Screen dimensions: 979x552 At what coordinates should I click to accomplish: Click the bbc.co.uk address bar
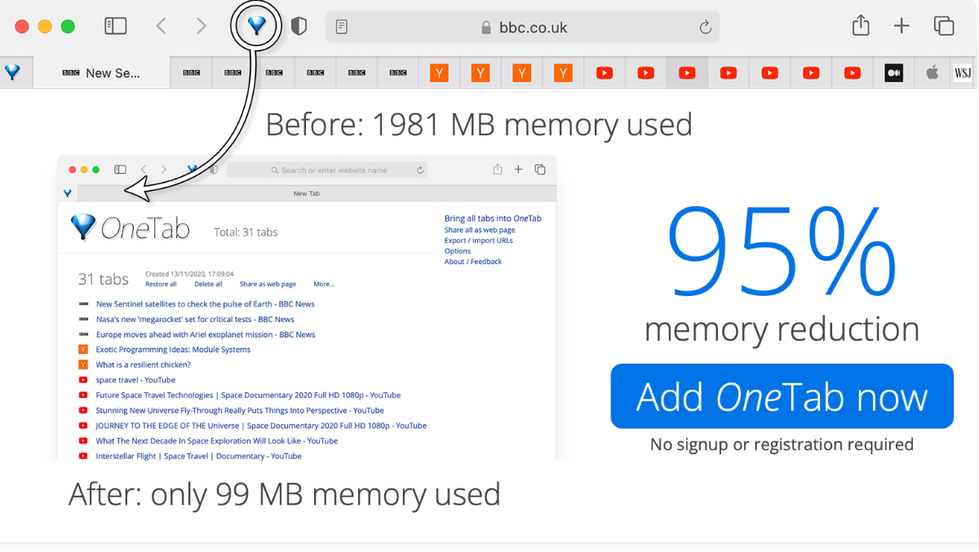pyautogui.click(x=522, y=27)
